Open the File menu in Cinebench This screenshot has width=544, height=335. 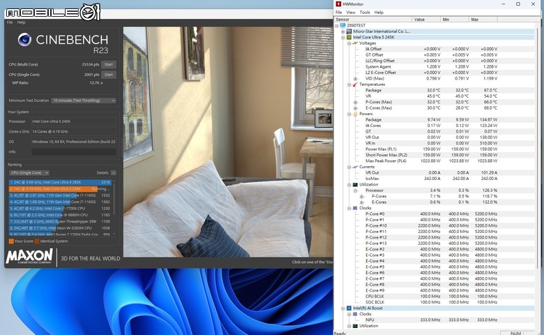(10, 22)
